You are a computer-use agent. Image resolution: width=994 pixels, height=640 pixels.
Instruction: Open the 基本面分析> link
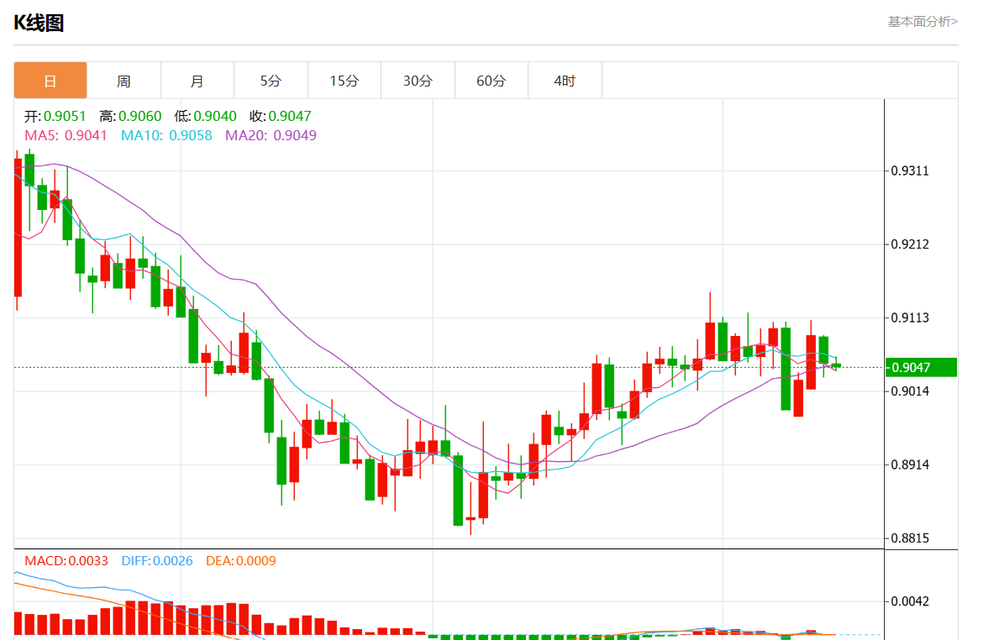point(923,22)
